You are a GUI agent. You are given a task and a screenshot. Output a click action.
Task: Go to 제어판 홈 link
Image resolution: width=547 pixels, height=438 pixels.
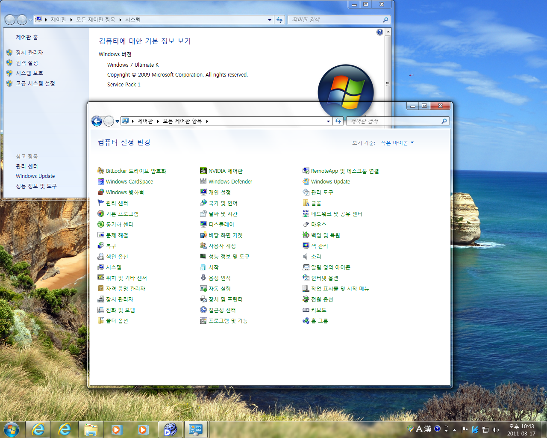[27, 37]
